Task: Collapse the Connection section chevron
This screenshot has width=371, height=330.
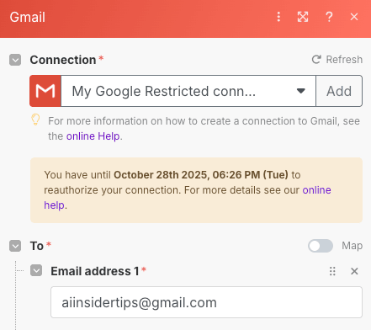Action: [15, 60]
